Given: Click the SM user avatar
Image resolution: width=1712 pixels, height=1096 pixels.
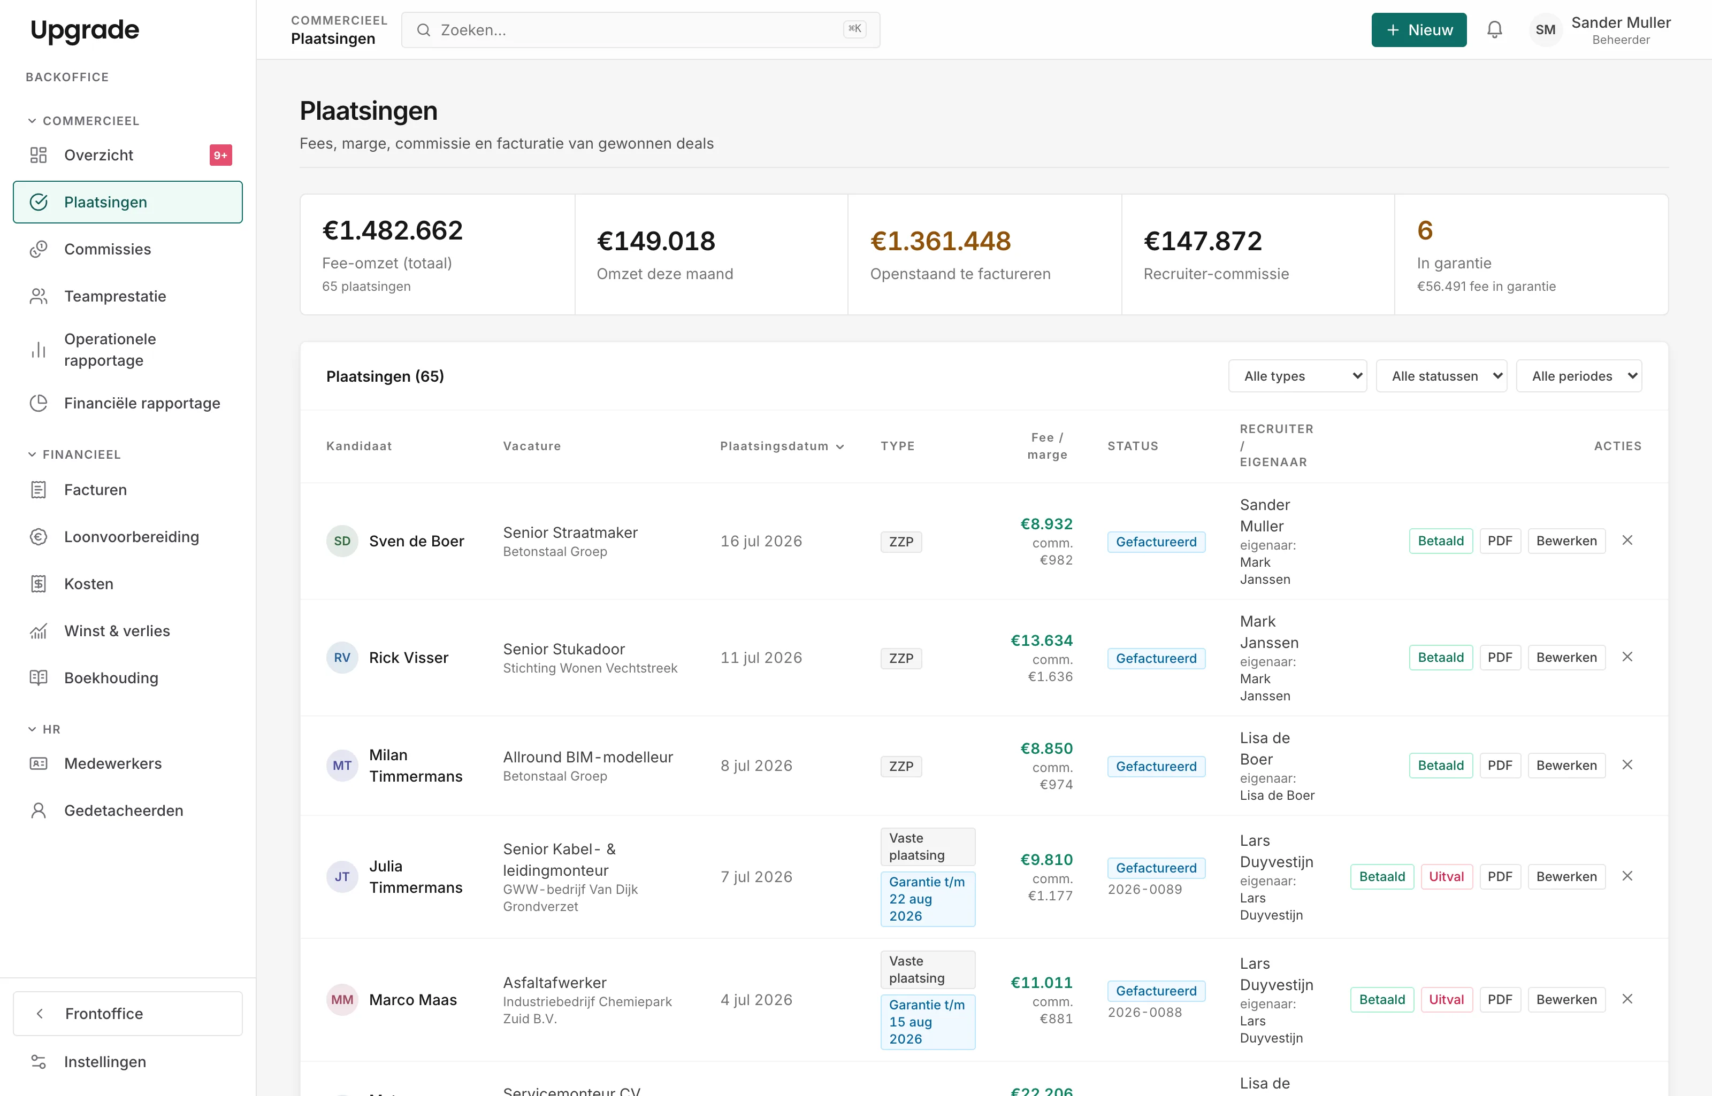Looking at the screenshot, I should point(1546,30).
